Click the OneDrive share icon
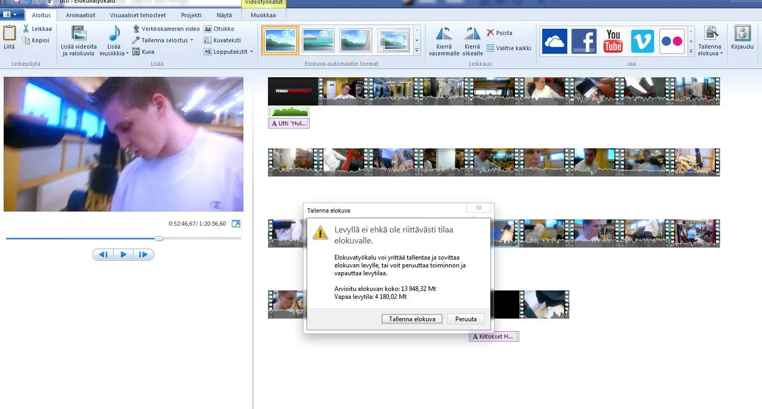Viewport: 762px width, 409px height. pos(554,41)
